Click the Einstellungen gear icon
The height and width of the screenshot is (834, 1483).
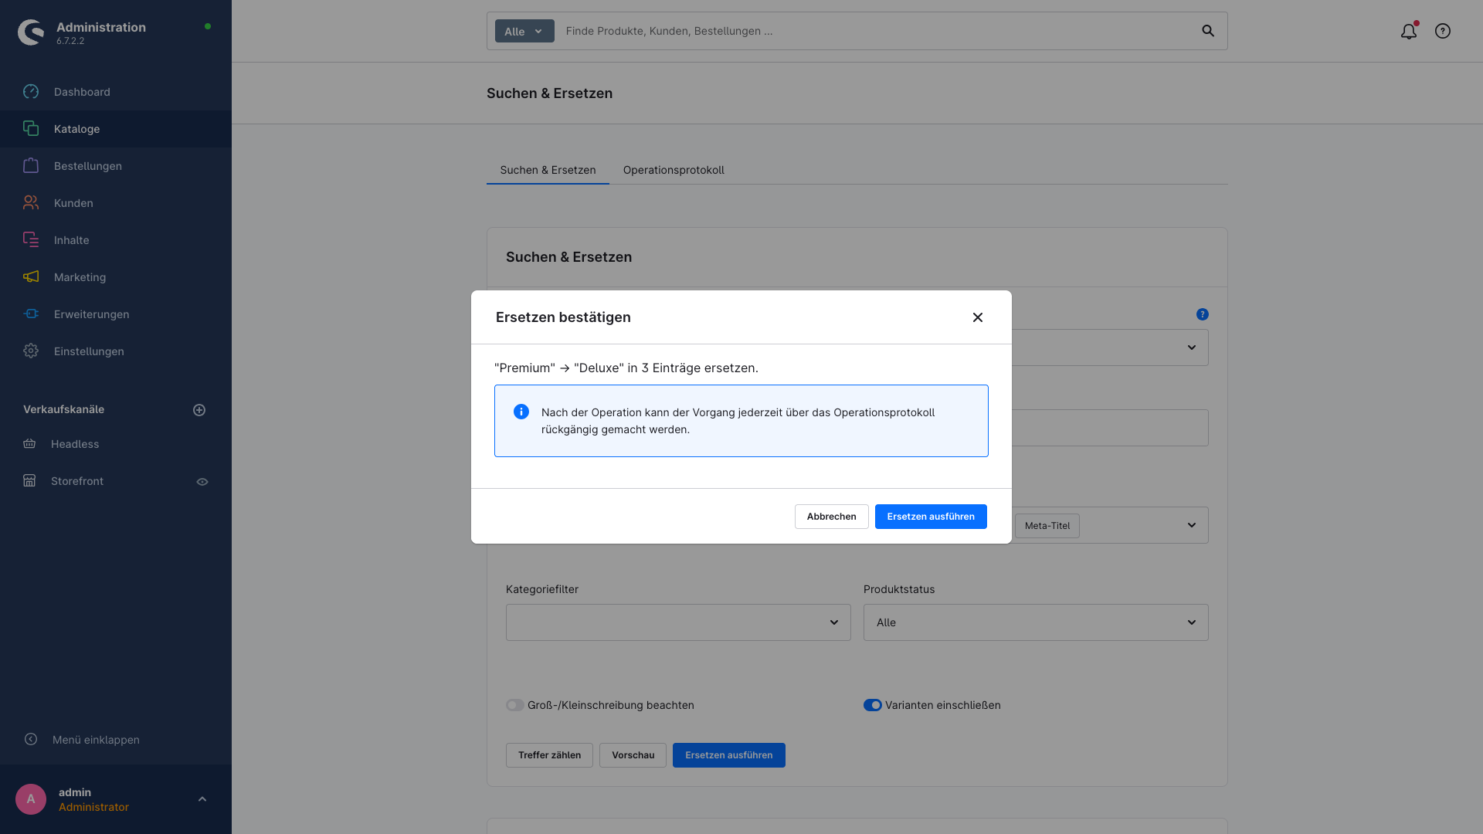click(31, 351)
